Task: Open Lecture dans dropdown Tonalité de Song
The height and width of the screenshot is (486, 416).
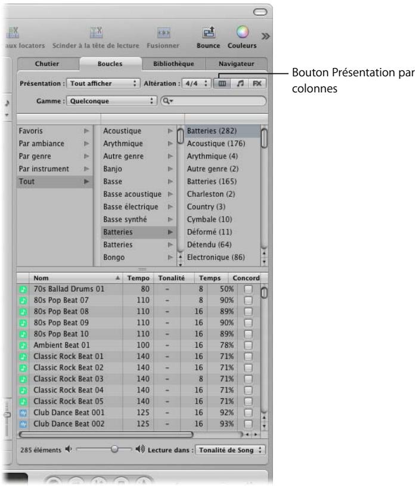Action: 230,450
